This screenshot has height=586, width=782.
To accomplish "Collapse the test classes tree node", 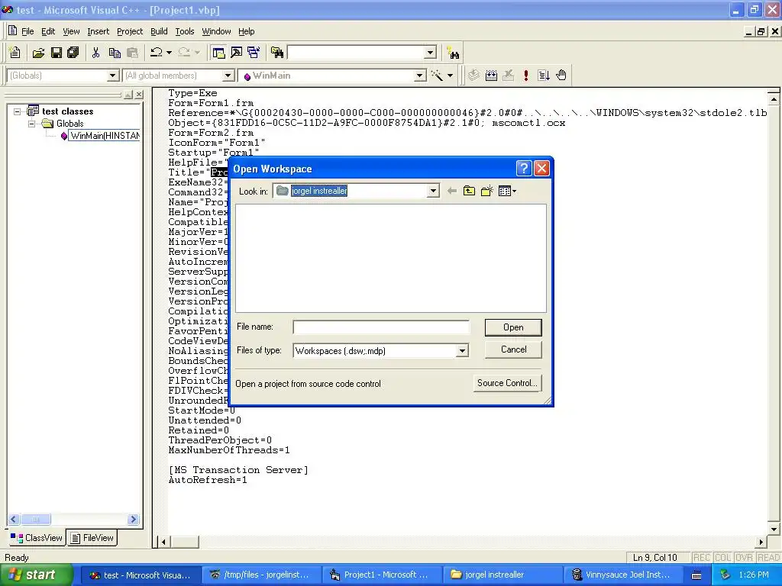I will point(18,111).
